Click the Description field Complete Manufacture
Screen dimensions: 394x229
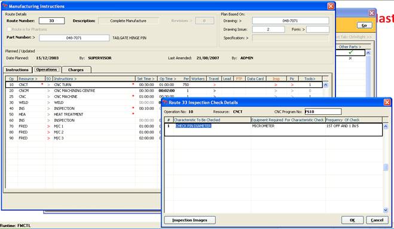point(129,21)
